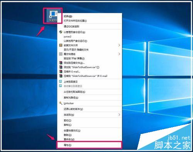Select 复制(C) from the menu

click(x=68, y=125)
